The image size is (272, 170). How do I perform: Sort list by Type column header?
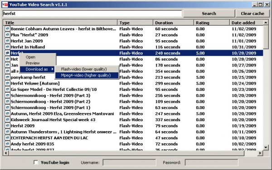coord(135,23)
